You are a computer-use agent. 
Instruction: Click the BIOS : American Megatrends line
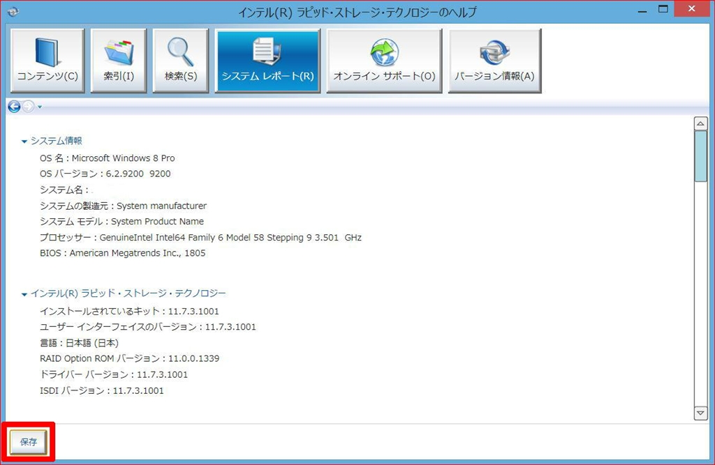tap(123, 253)
